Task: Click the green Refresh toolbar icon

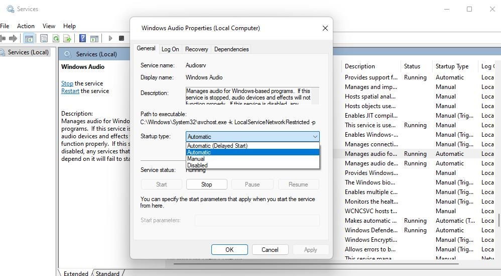Action: 56,39
